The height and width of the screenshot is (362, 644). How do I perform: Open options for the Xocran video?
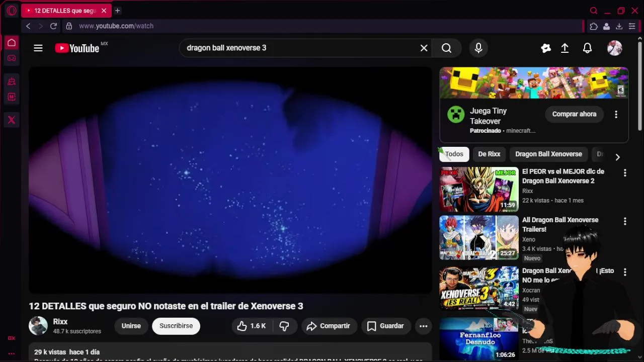pyautogui.click(x=625, y=272)
